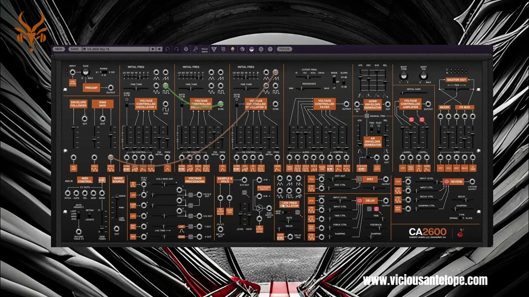
Task: Adjust the DELAY FEEDBACK slider
Action: click(x=376, y=229)
